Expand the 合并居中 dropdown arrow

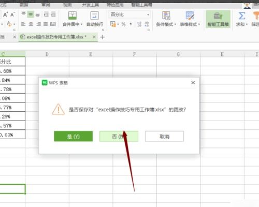[81, 24]
